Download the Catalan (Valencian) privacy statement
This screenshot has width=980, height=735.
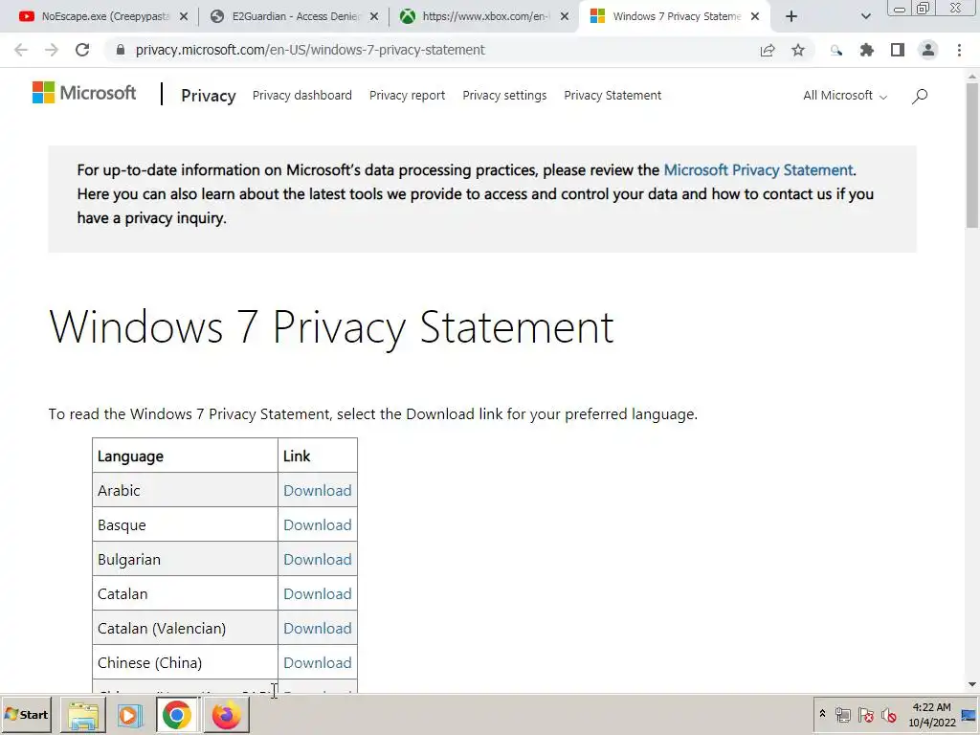coord(318,628)
